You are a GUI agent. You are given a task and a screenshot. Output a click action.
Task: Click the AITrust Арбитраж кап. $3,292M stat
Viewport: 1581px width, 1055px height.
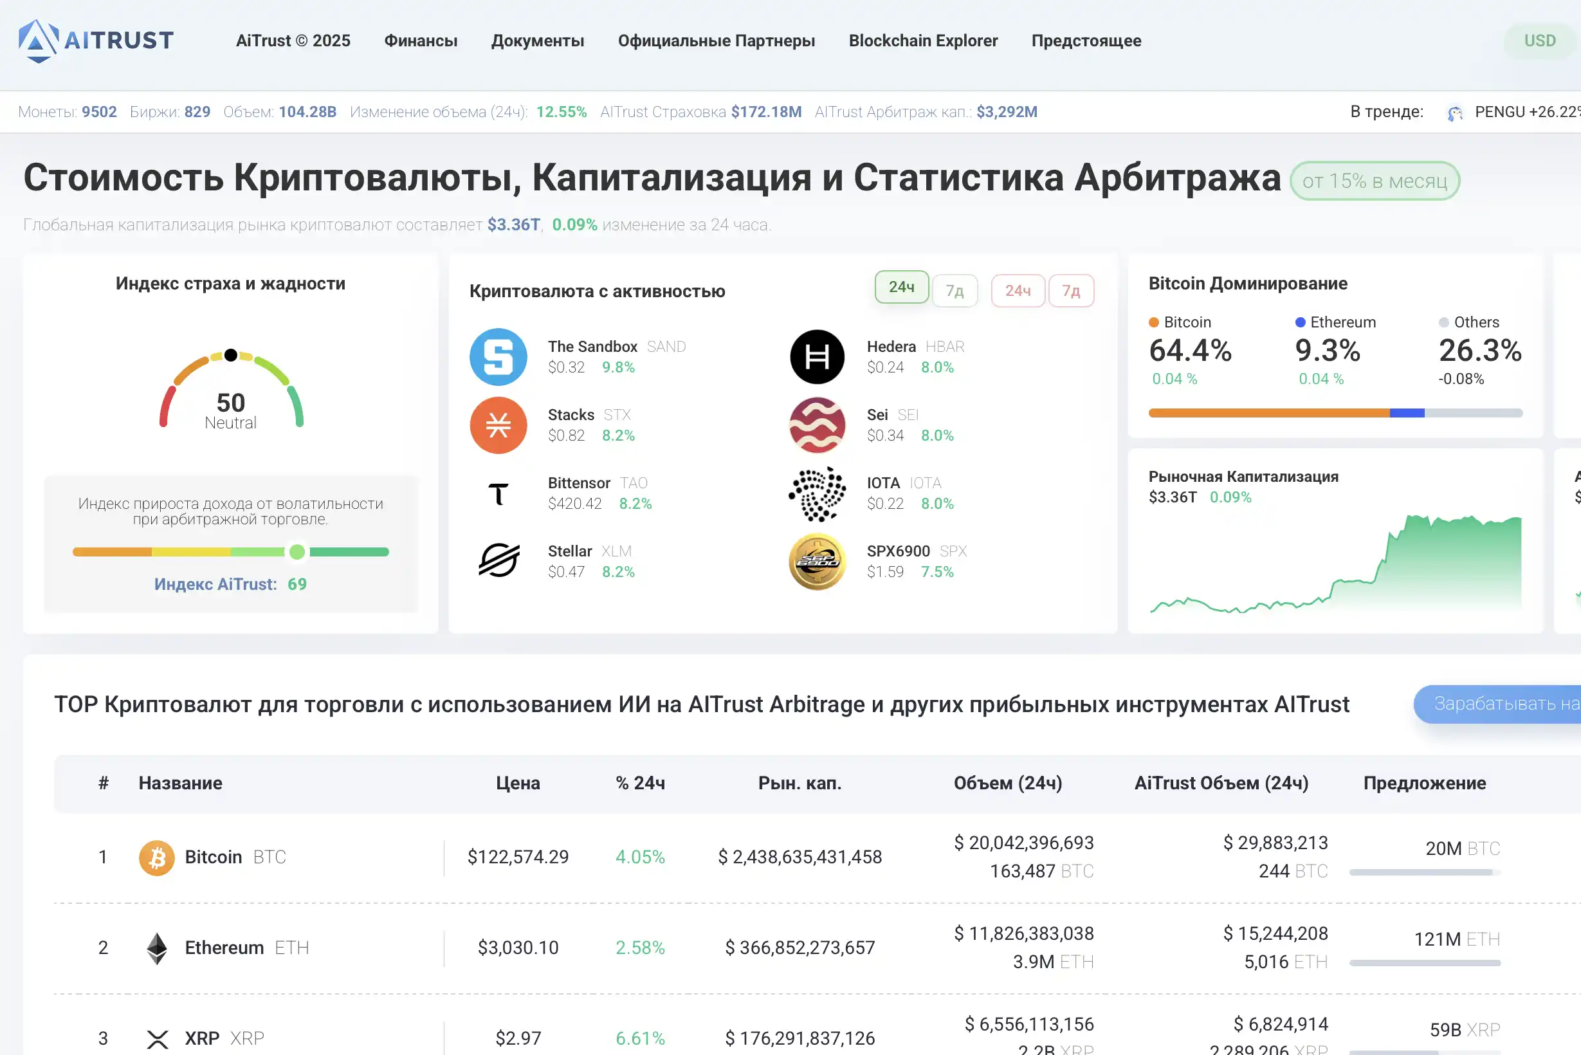(926, 112)
